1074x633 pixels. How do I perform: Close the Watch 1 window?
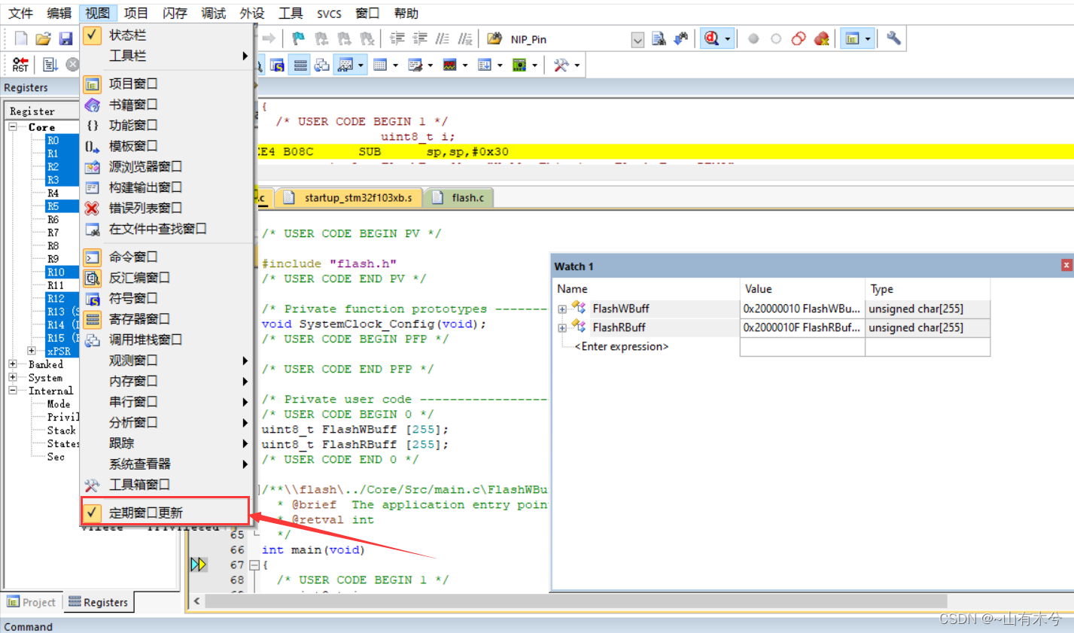1066,265
